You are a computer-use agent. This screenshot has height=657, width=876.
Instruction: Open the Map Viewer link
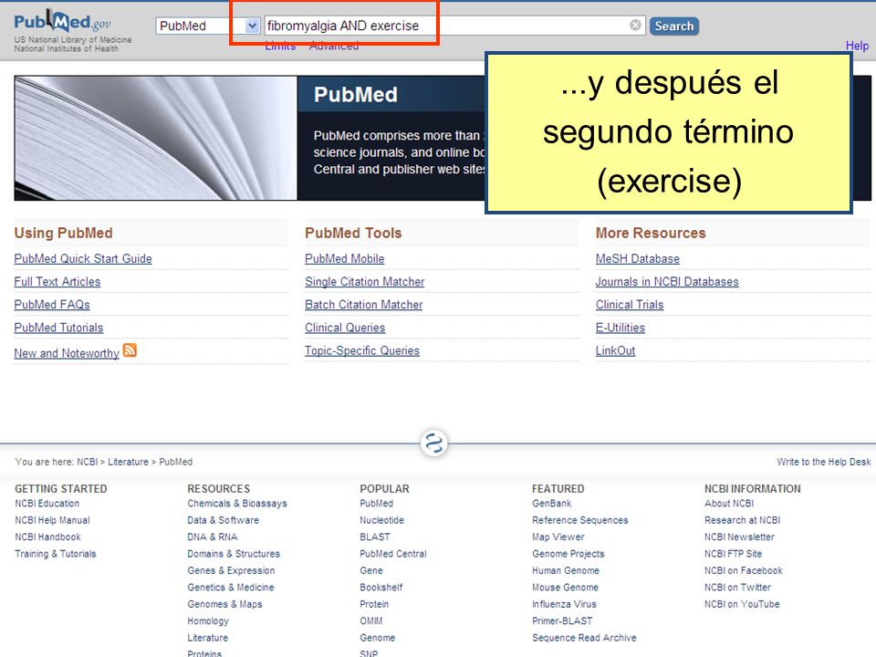point(558,537)
